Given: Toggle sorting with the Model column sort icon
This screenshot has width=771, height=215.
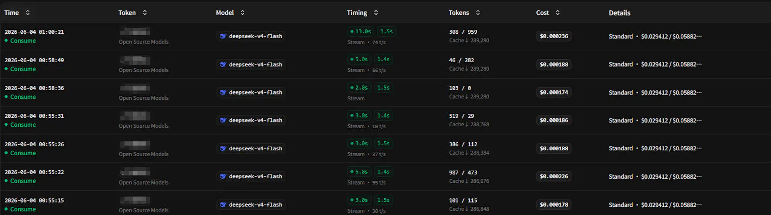Looking at the screenshot, I should [242, 13].
